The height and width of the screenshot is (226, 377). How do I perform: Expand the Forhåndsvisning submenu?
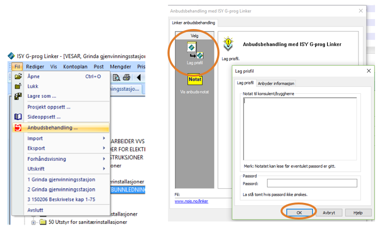pos(61,159)
